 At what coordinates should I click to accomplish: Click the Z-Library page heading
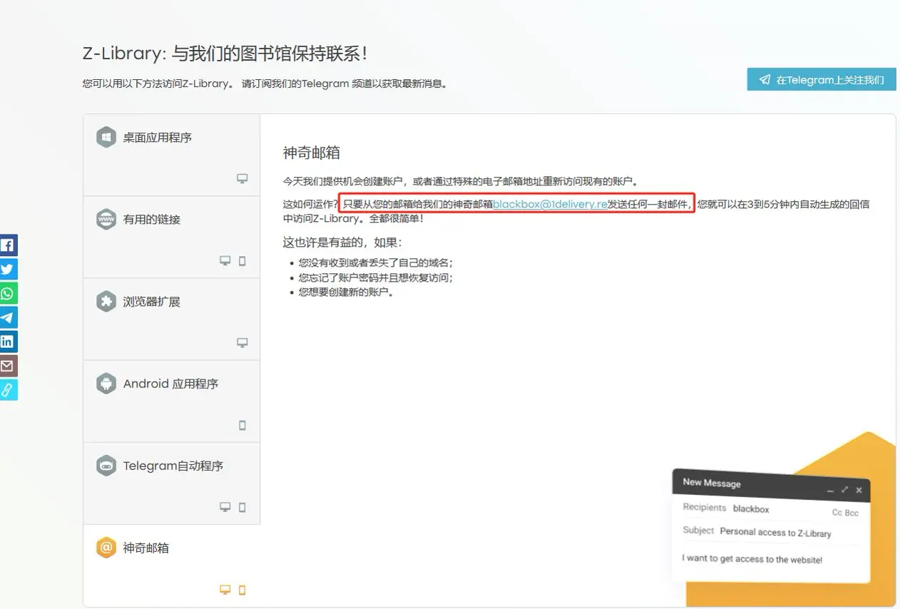(x=225, y=53)
